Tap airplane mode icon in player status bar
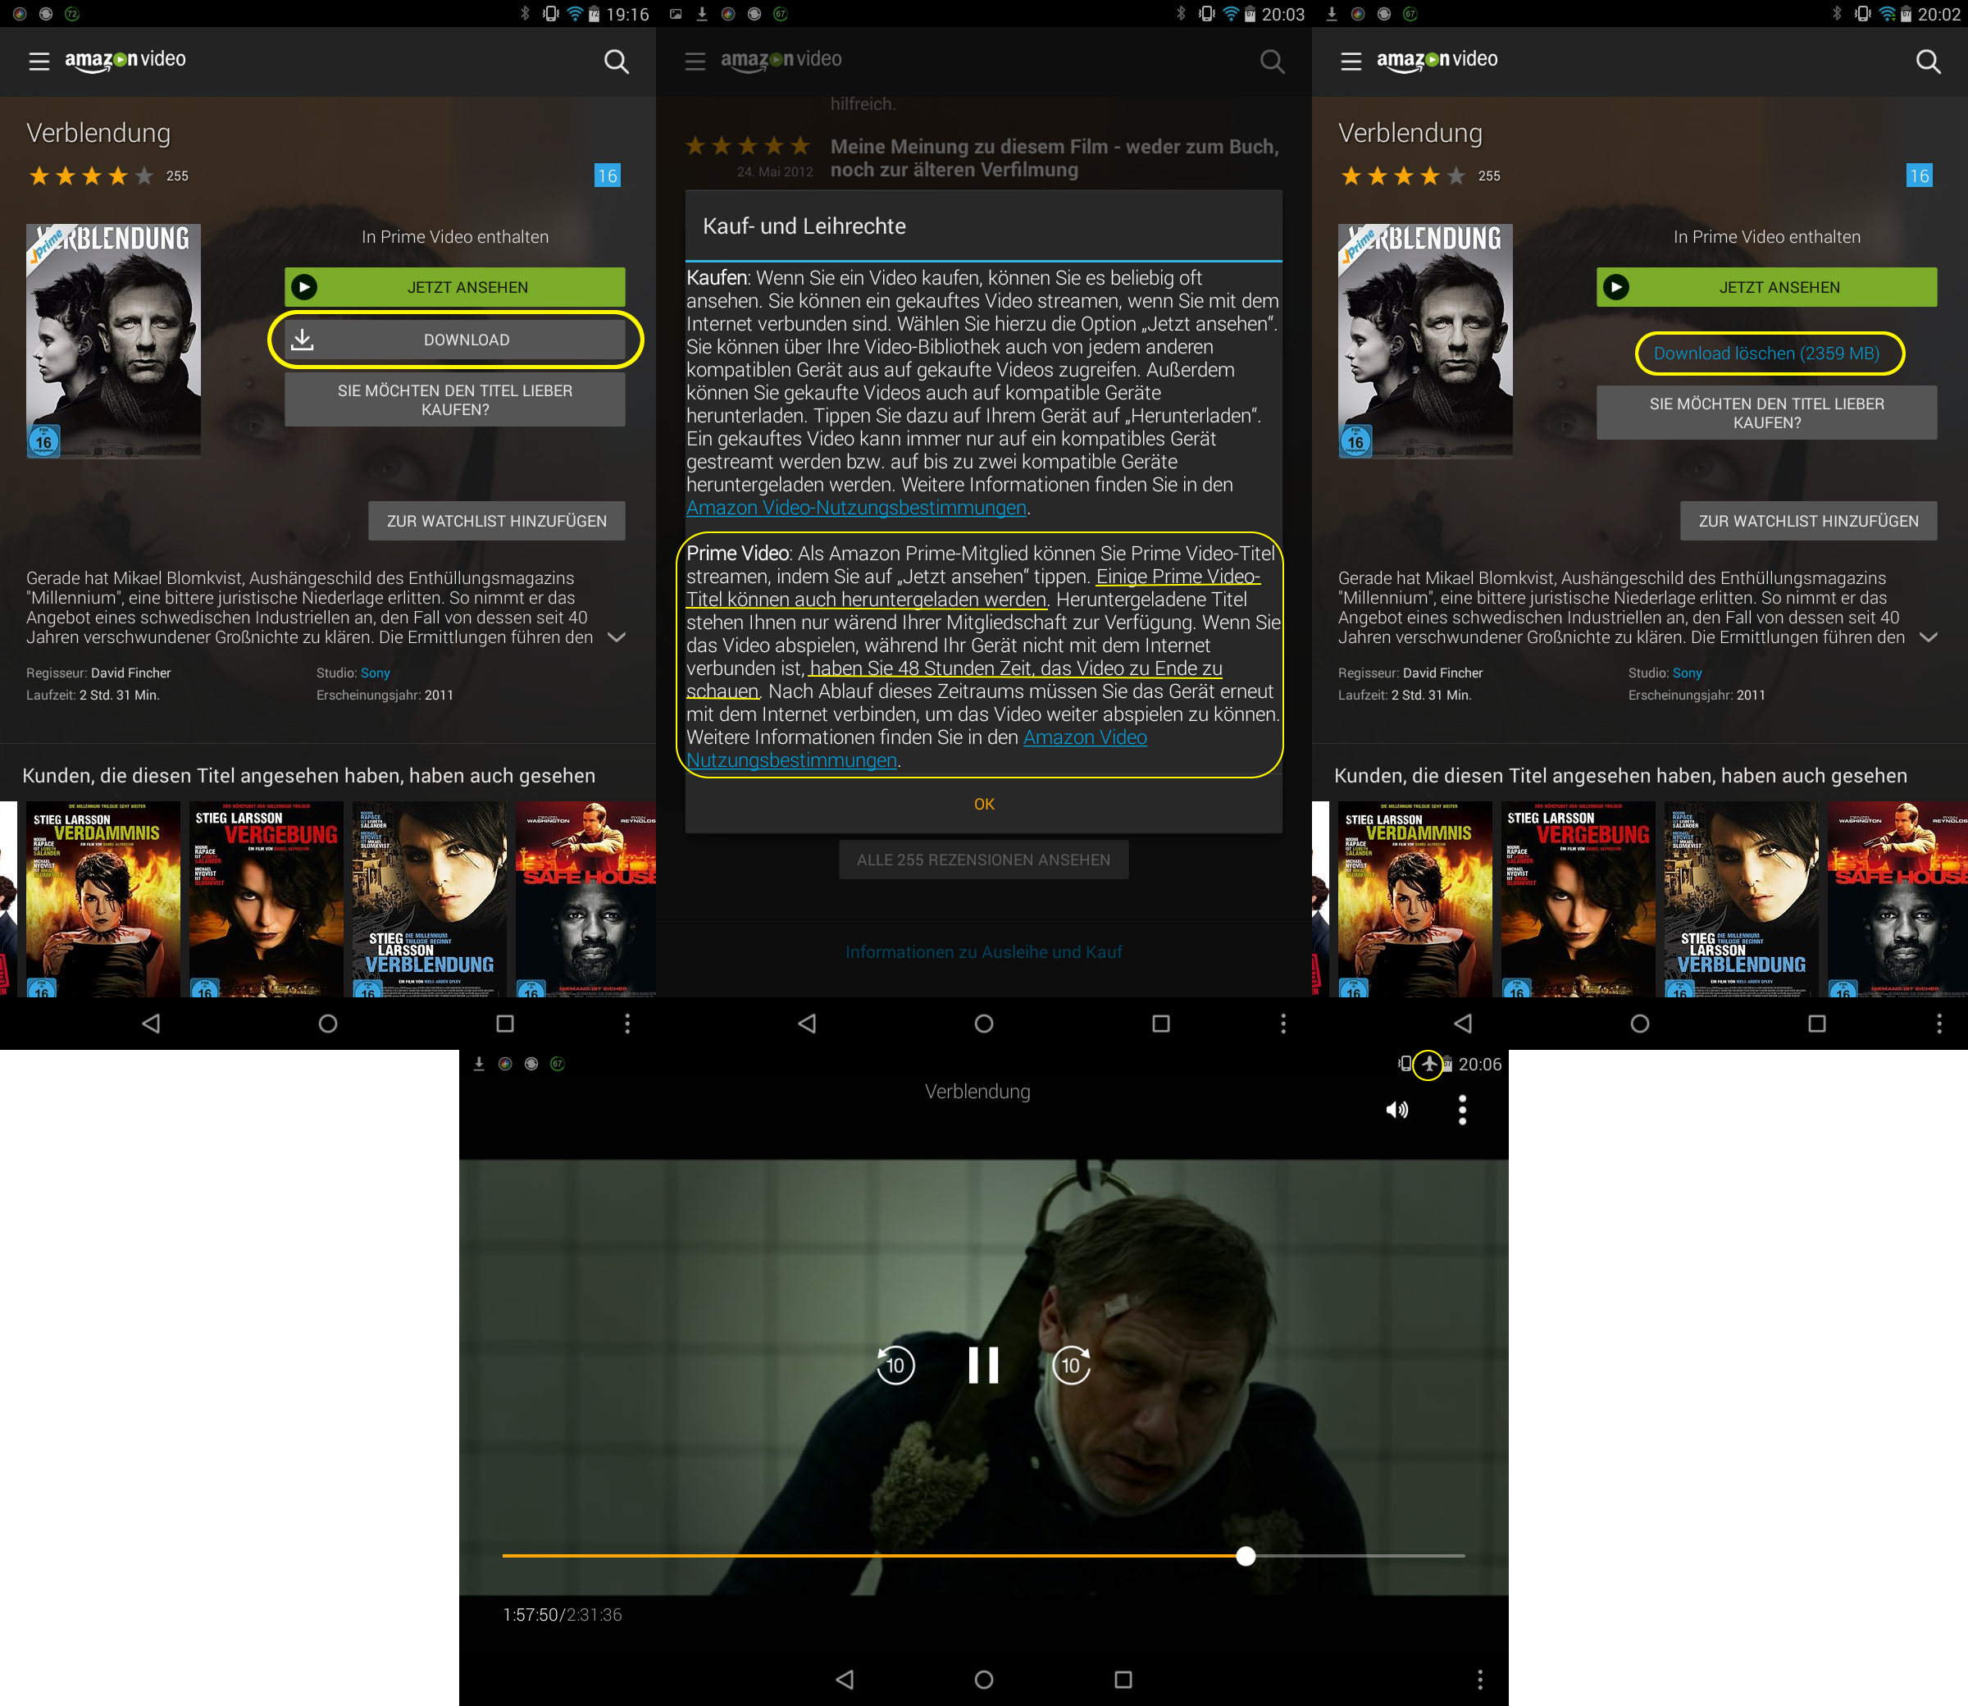Viewport: 1968px width, 1706px height. tap(1428, 1065)
